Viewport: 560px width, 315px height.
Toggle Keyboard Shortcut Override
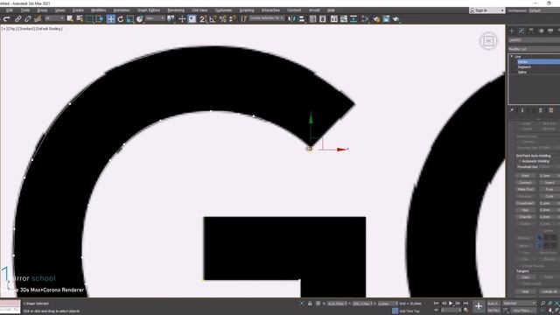click(x=192, y=19)
